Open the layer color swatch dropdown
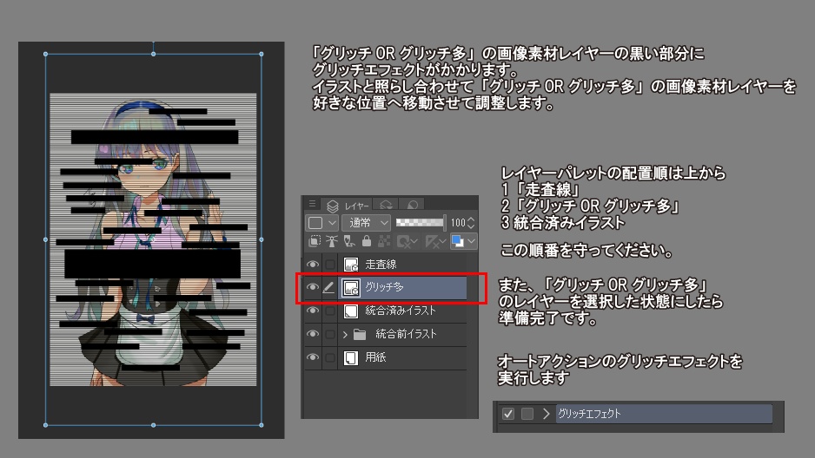 click(463, 241)
